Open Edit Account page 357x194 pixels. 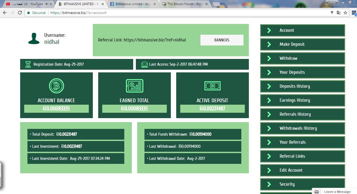click(x=302, y=170)
